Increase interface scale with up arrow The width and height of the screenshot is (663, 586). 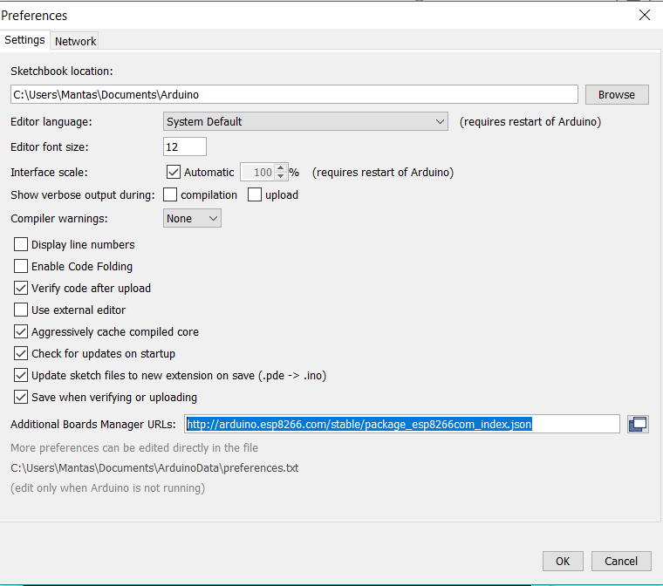pos(280,167)
